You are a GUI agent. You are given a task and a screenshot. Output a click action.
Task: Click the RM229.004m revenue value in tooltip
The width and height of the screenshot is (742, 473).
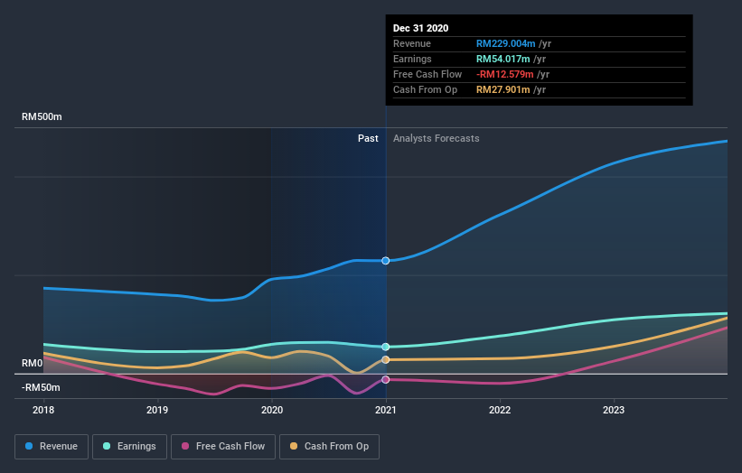tap(506, 44)
